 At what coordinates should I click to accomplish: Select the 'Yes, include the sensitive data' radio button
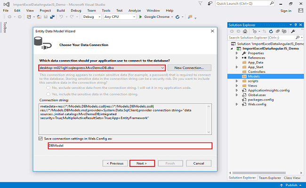(x=48, y=94)
